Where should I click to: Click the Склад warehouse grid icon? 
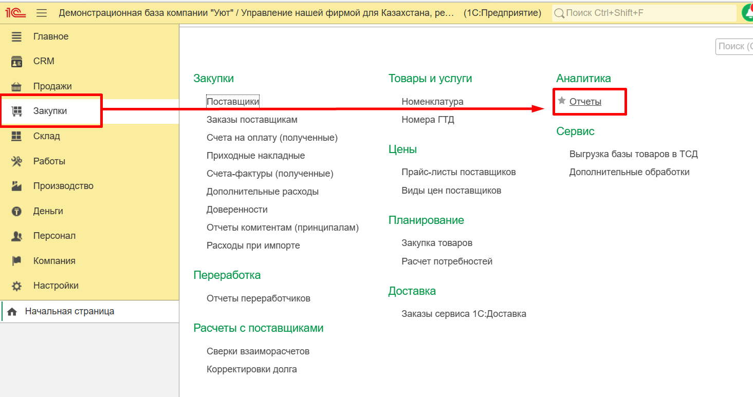tap(17, 136)
